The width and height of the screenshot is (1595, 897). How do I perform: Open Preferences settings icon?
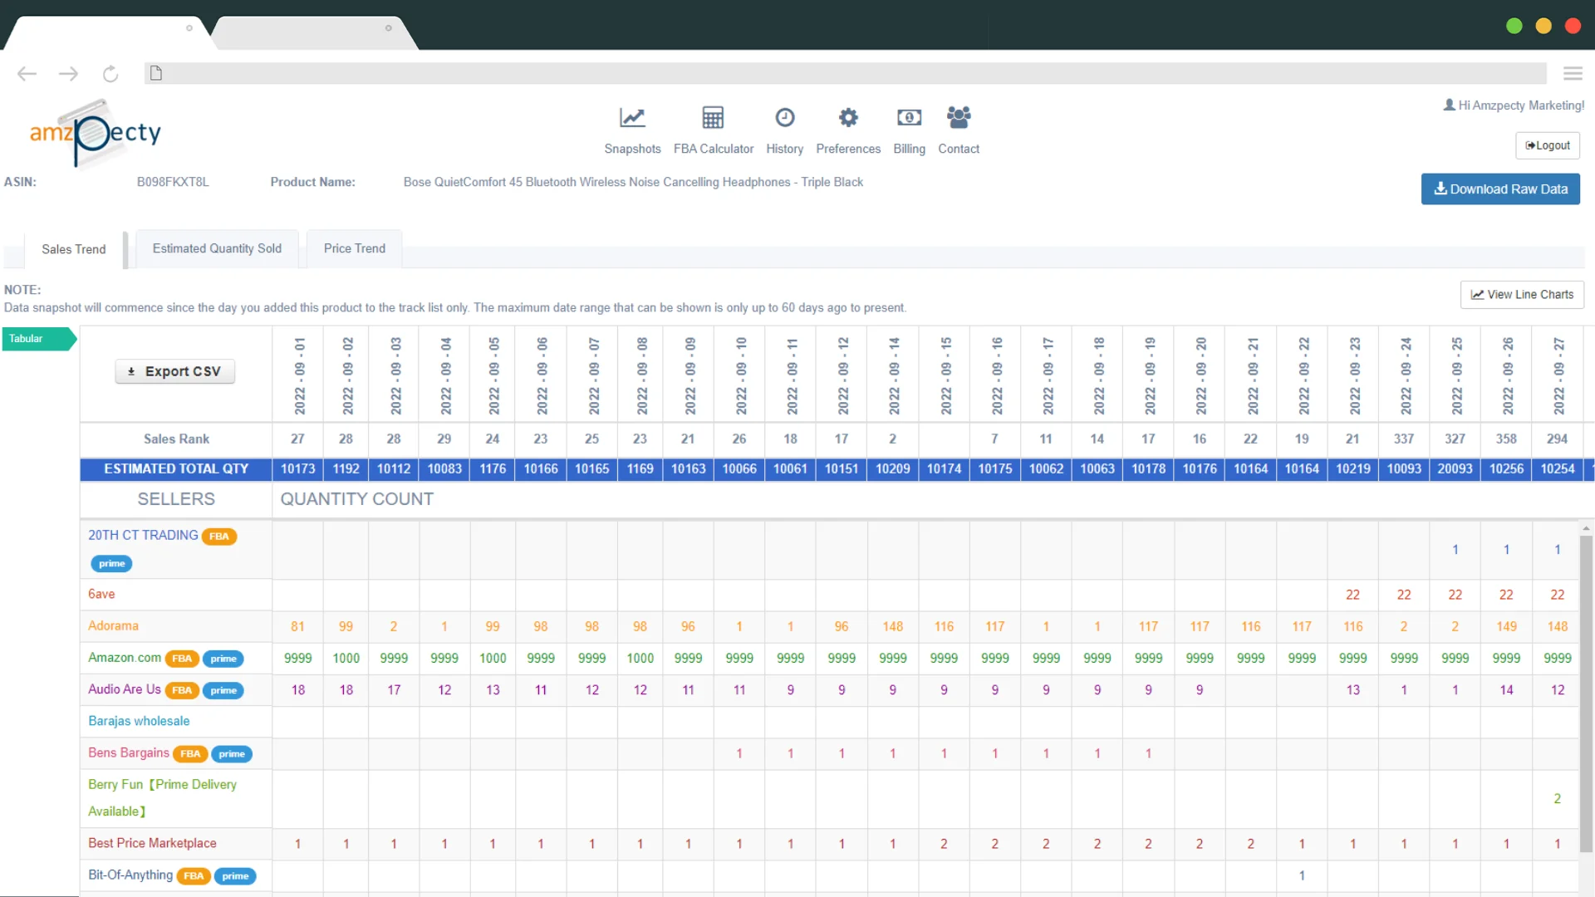point(848,117)
